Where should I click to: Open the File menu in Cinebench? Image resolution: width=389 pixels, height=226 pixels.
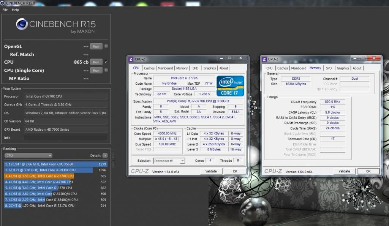tap(5, 10)
